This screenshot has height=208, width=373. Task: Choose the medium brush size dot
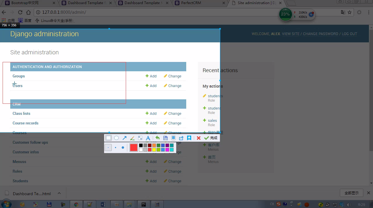pyautogui.click(x=116, y=148)
